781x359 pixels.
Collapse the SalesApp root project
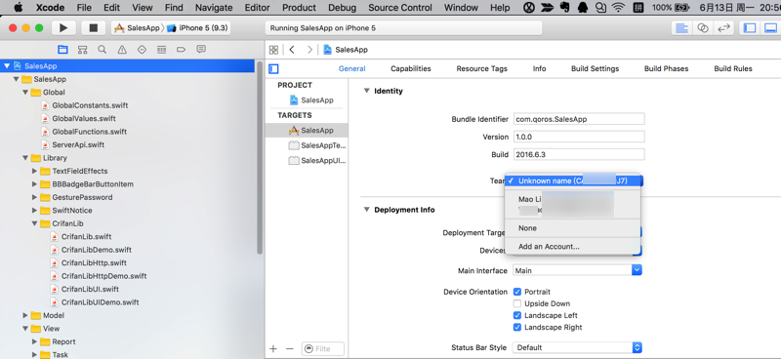[x=7, y=65]
